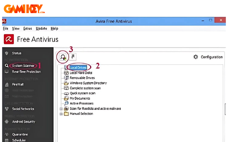Click the Status shield icon in sidebar
This screenshot has height=142, width=228.
7,53
